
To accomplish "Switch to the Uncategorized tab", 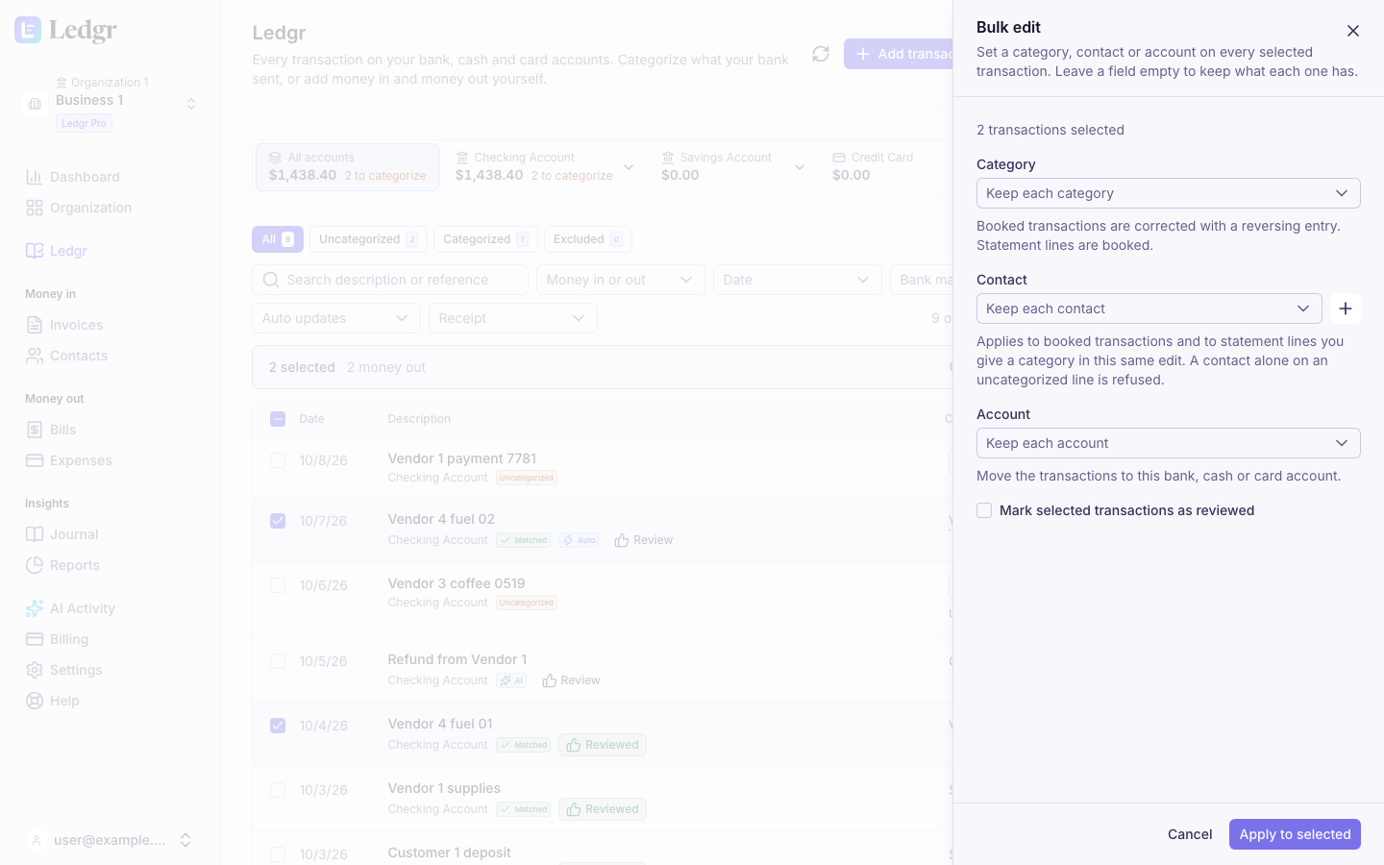I will tap(368, 239).
